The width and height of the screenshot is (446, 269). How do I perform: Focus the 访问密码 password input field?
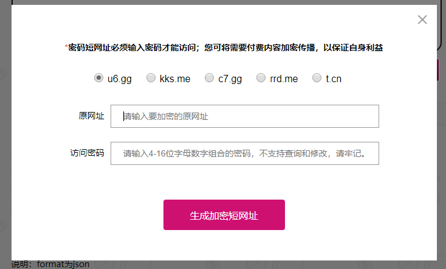click(x=245, y=153)
